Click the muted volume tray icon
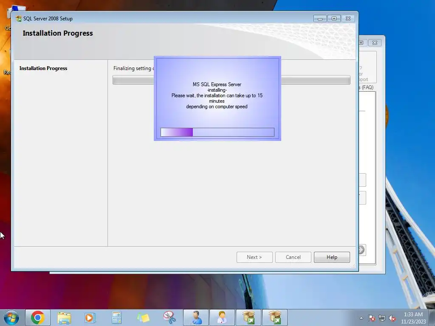Image resolution: width=435 pixels, height=326 pixels. [392, 318]
